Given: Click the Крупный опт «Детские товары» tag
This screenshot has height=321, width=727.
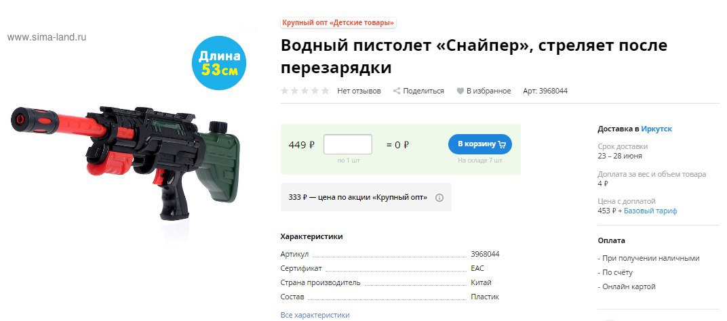Looking at the screenshot, I should pos(338,22).
